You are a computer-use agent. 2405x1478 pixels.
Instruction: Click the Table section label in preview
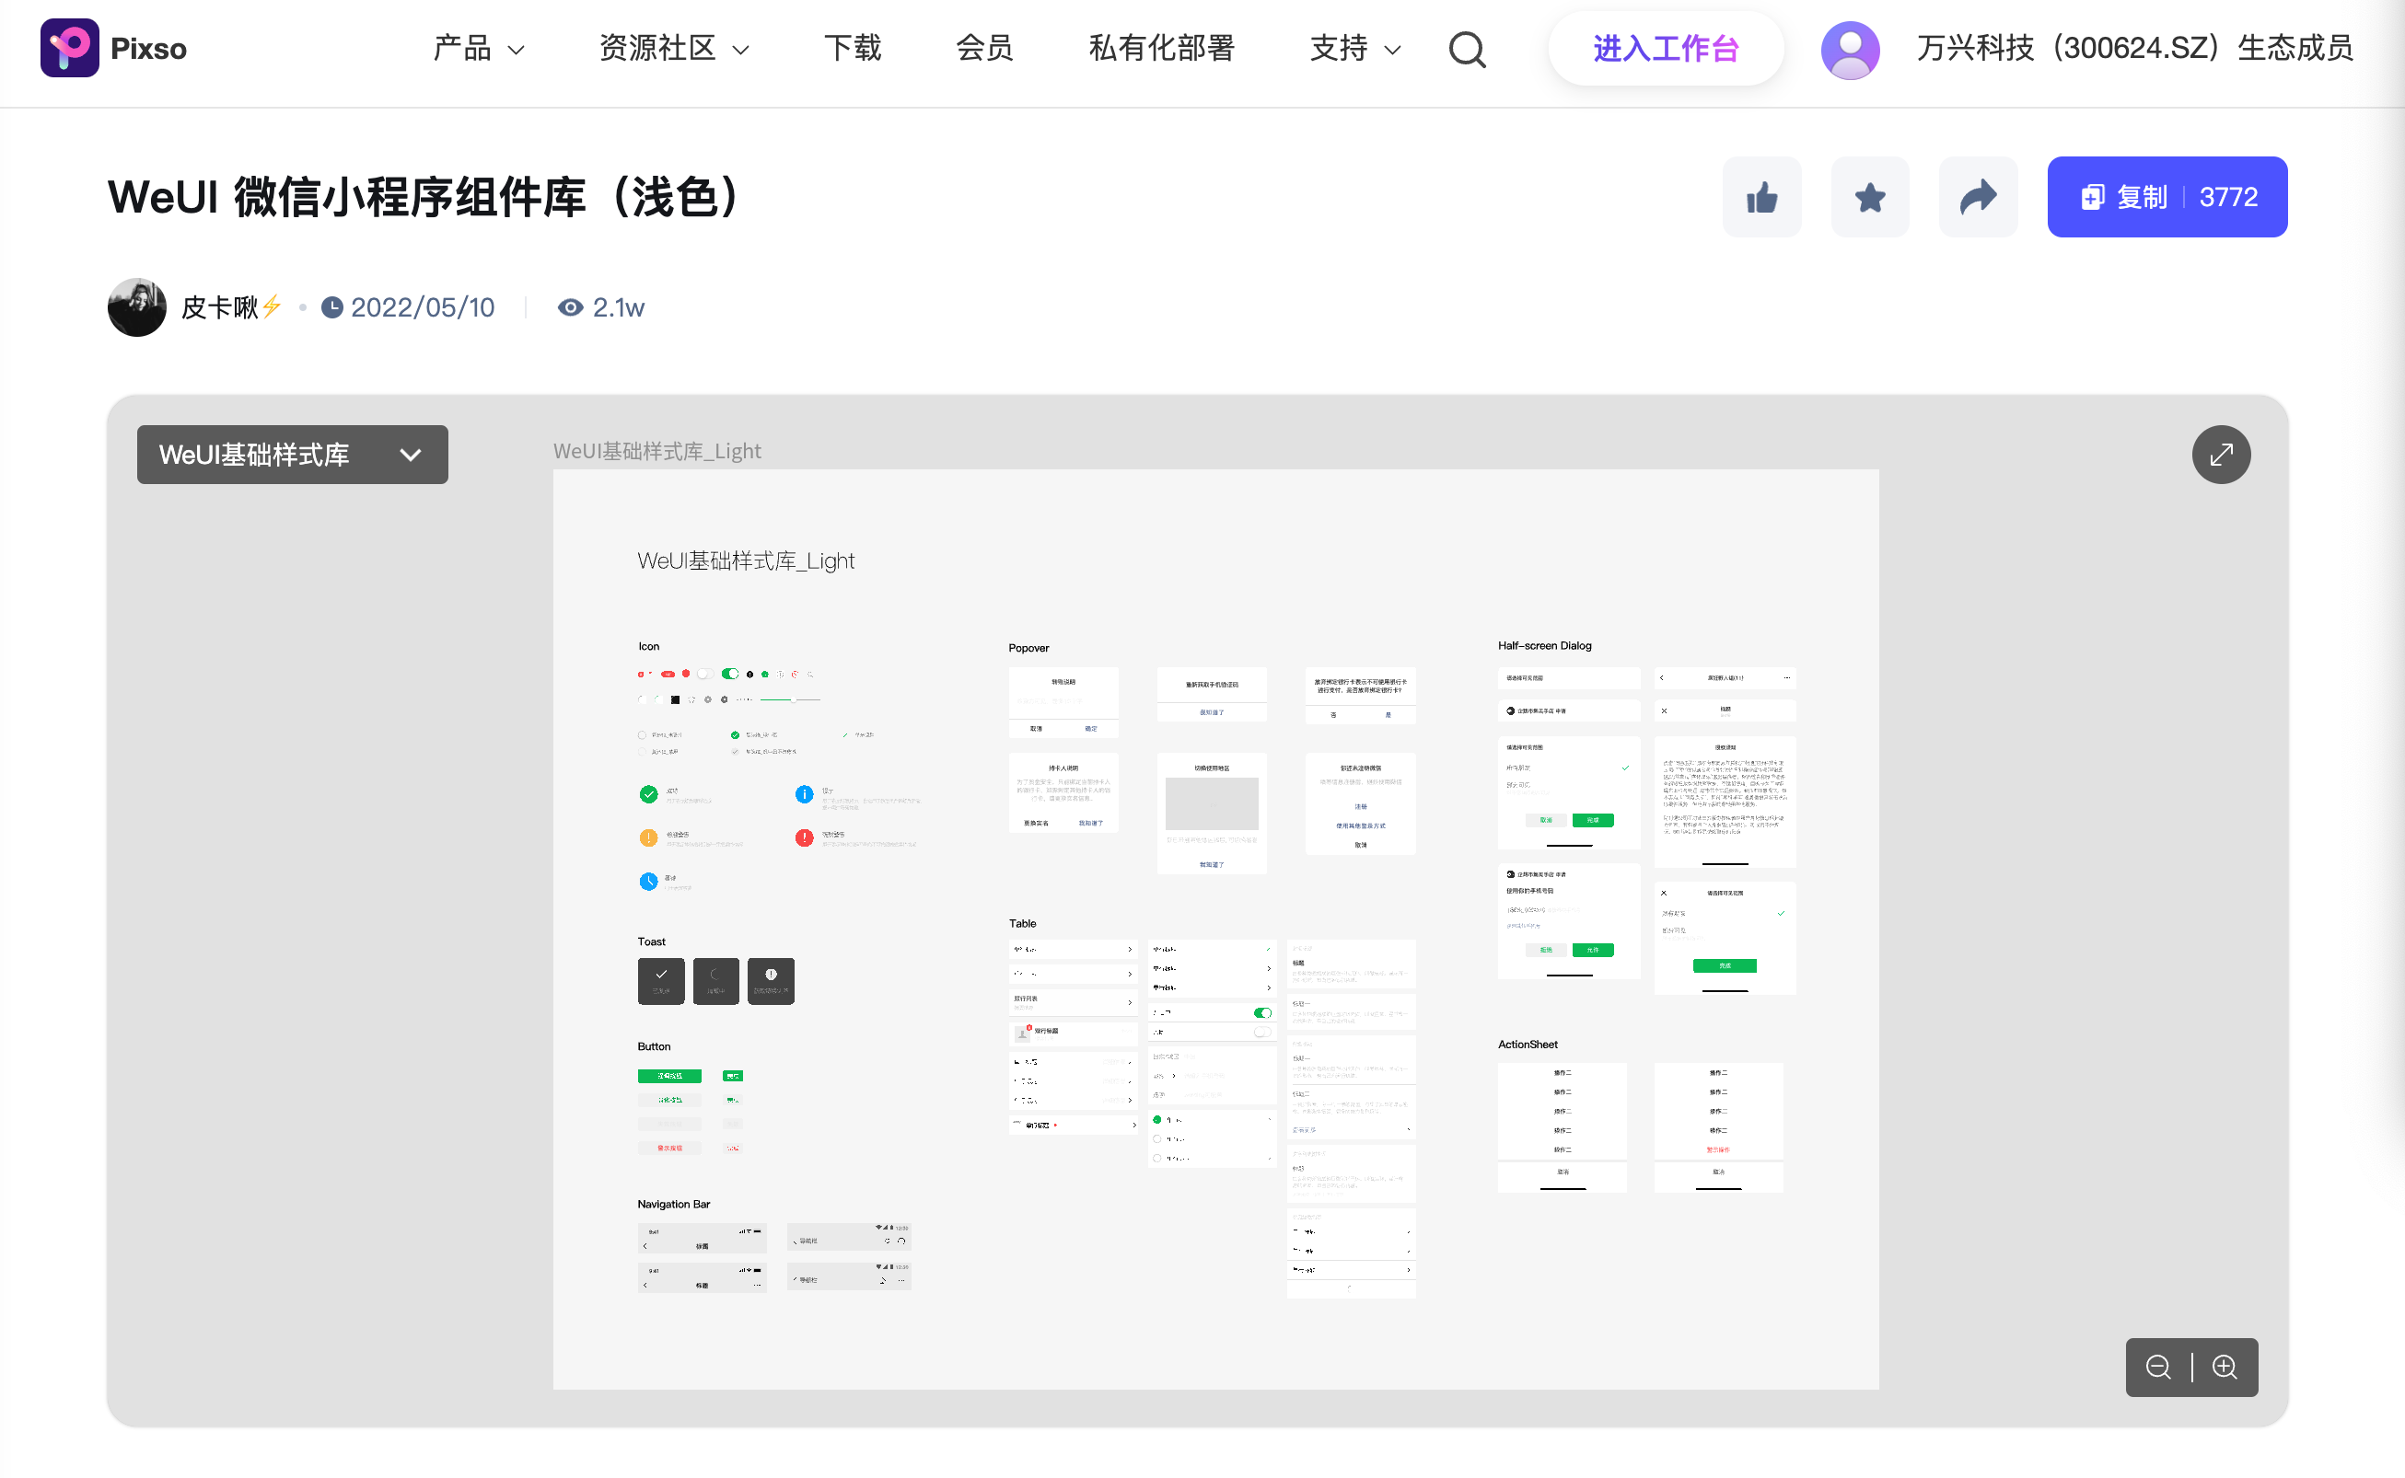pos(1023,924)
